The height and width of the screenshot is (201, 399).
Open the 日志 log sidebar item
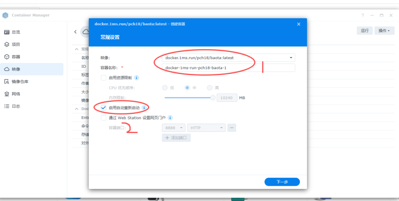(32, 106)
